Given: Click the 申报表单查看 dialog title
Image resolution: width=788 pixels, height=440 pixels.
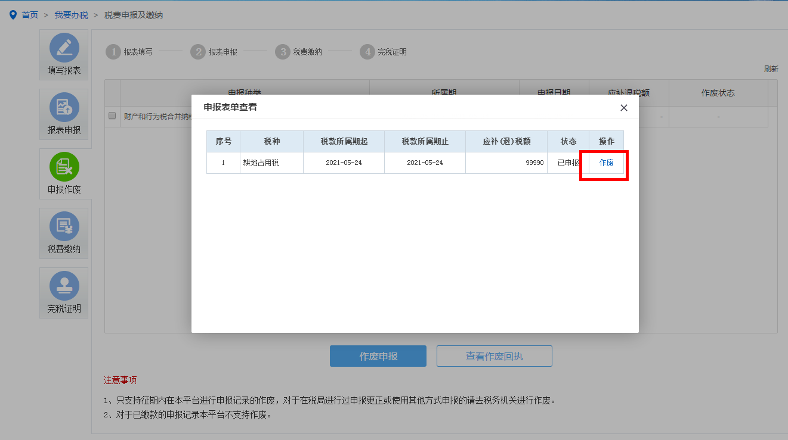Looking at the screenshot, I should click(230, 107).
